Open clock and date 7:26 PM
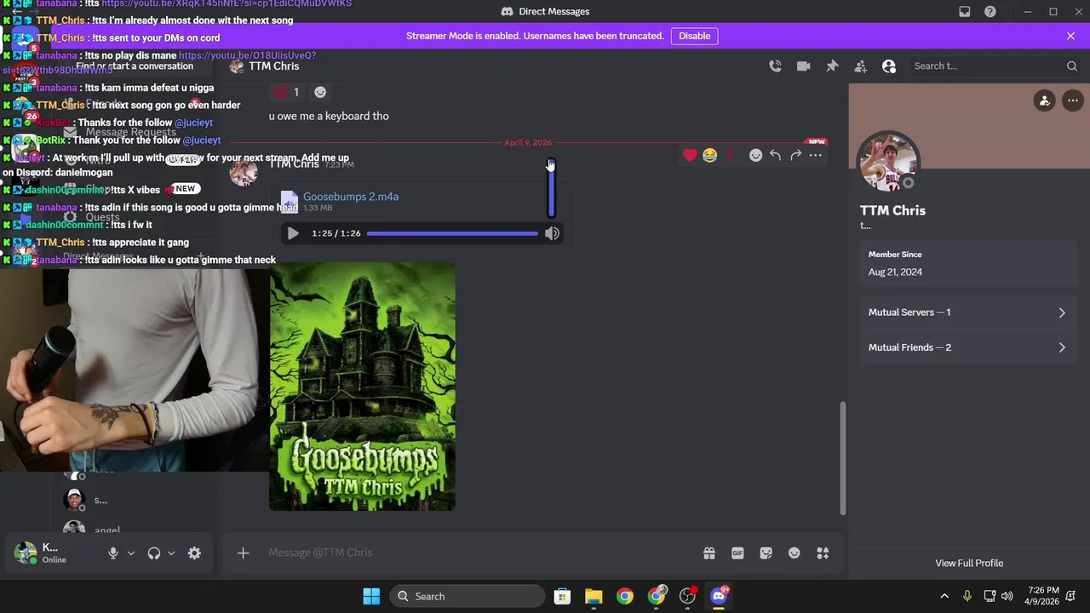 [x=1043, y=596]
